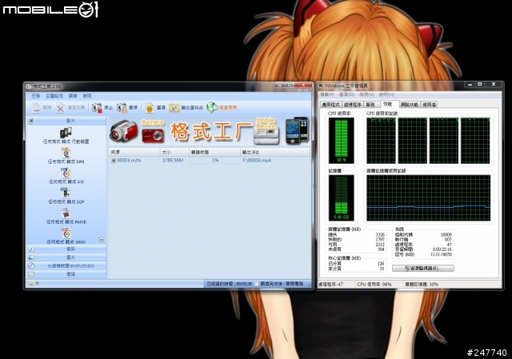Click the 清空列表 clear list icon

tap(61, 107)
